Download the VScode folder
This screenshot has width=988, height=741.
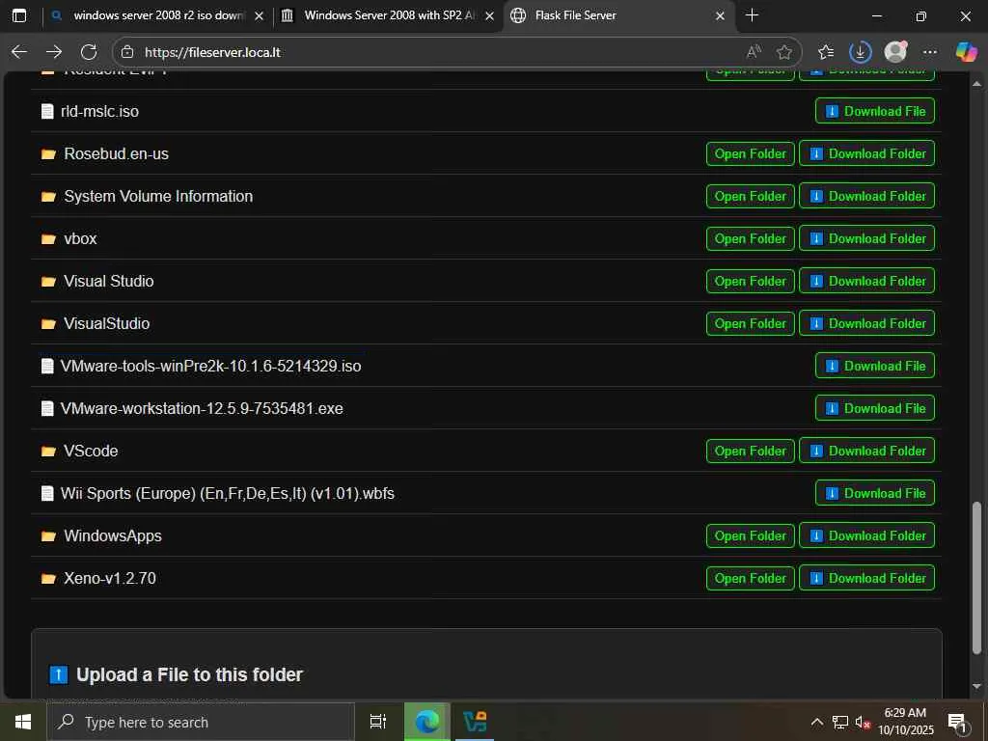[x=866, y=451]
